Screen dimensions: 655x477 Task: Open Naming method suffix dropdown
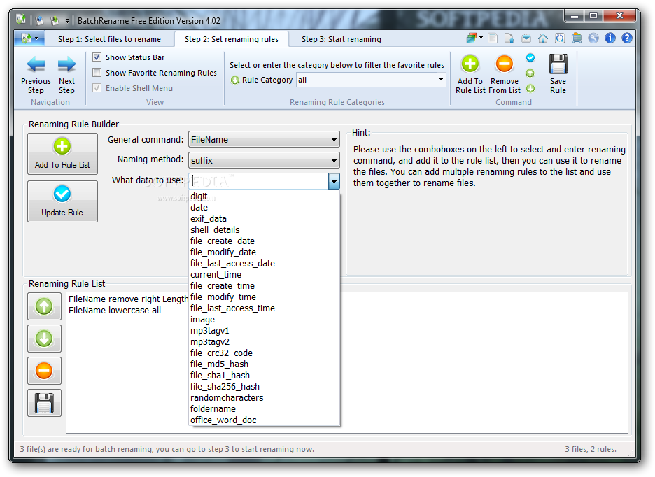point(264,160)
